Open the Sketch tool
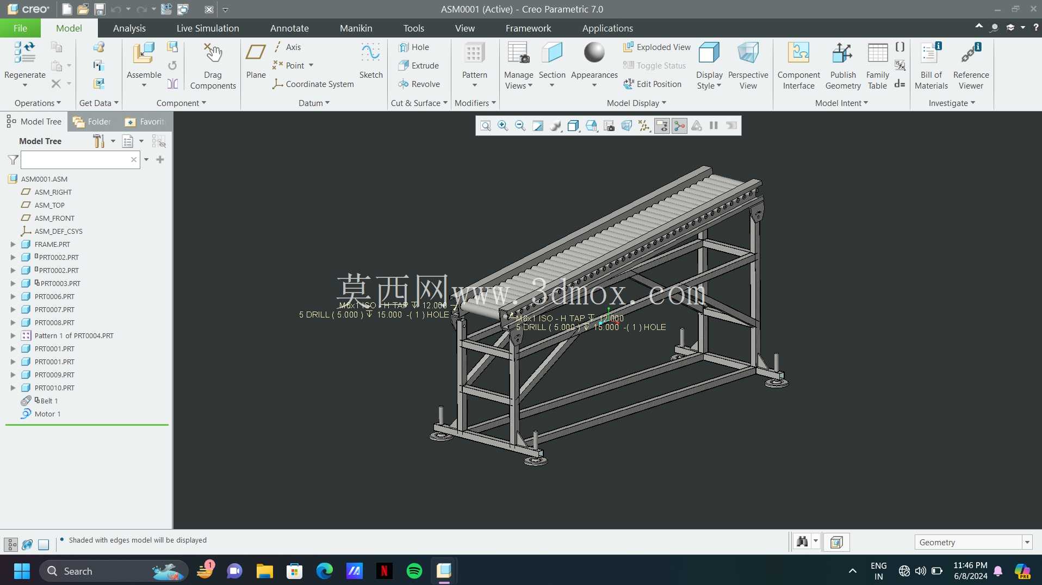Viewport: 1042px width, 585px height. pyautogui.click(x=371, y=60)
